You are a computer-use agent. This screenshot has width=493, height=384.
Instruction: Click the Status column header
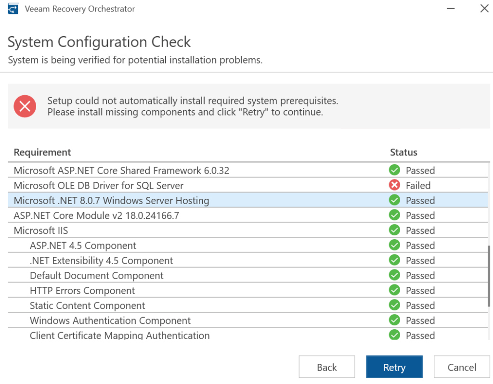(404, 153)
